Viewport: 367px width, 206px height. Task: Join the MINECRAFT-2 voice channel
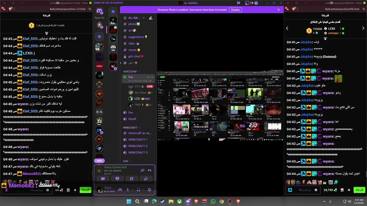tap(138, 146)
